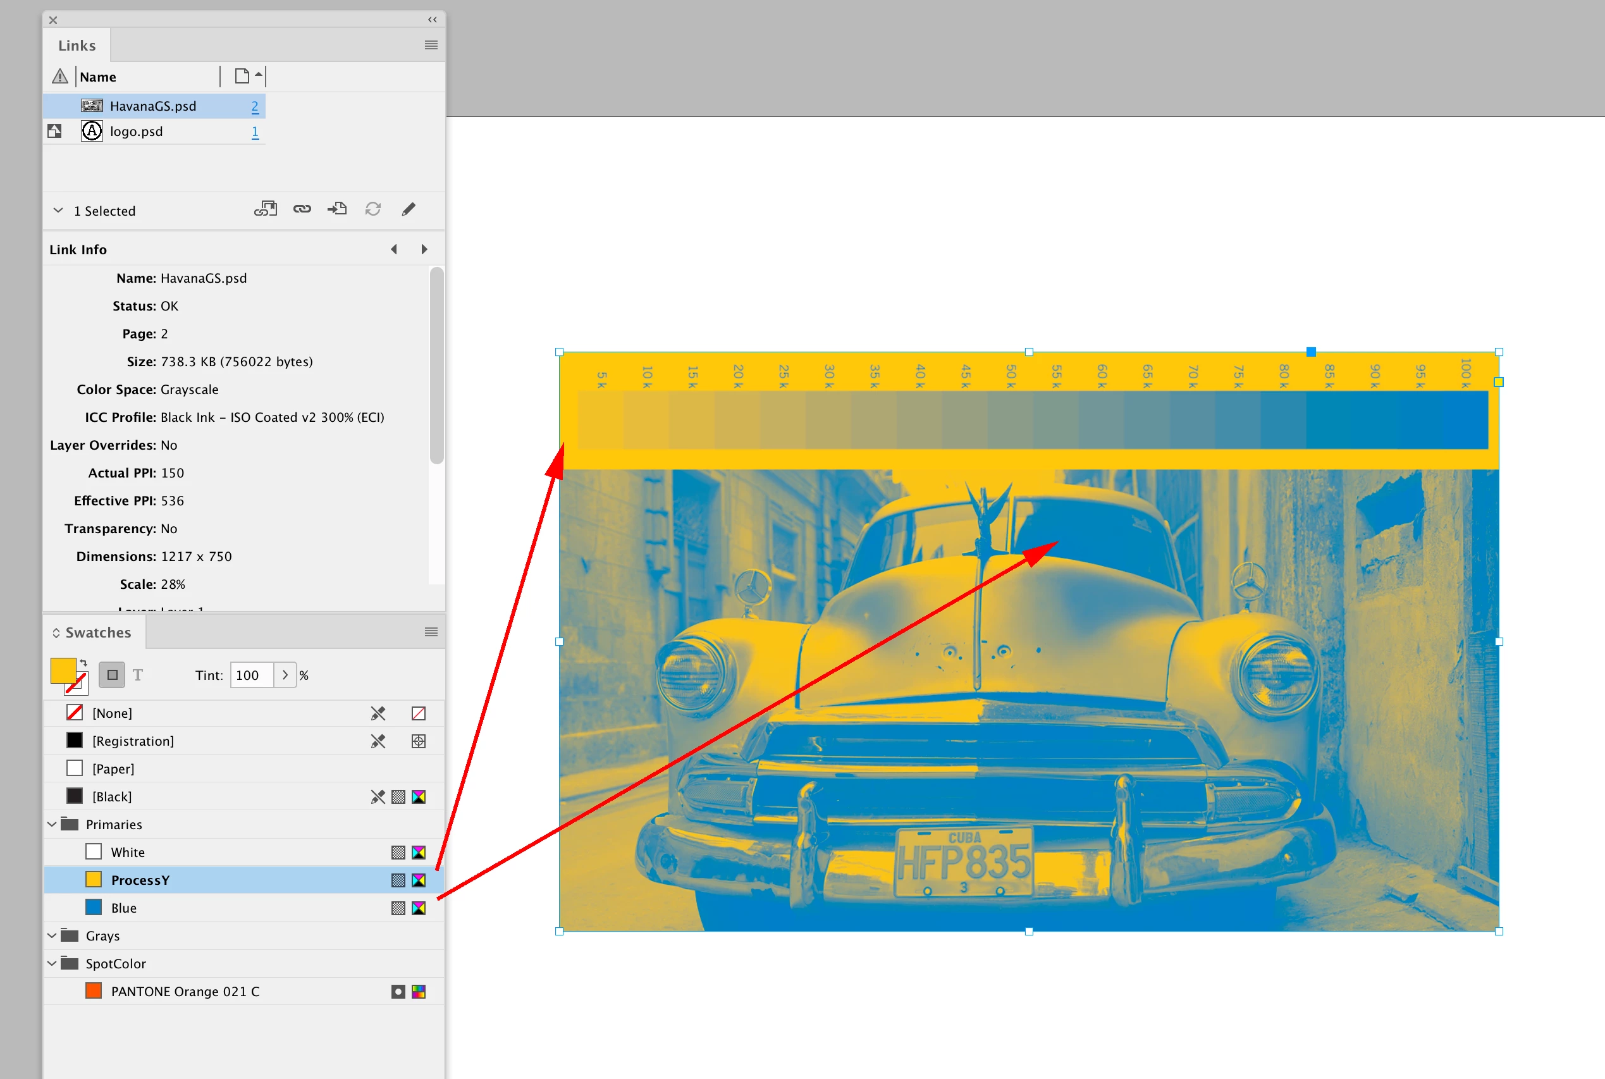Select the Links panel tab

[77, 46]
